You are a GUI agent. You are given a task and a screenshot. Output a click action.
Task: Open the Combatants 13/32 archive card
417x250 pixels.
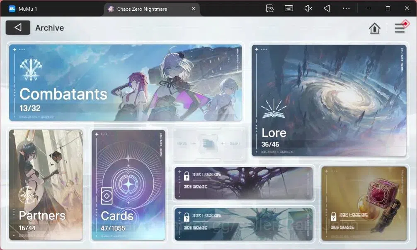click(126, 83)
